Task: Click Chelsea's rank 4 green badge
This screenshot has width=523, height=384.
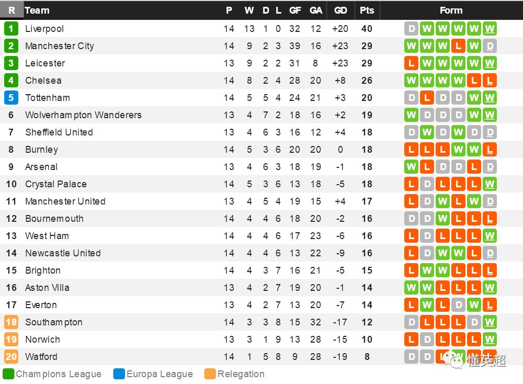Action: tap(11, 81)
